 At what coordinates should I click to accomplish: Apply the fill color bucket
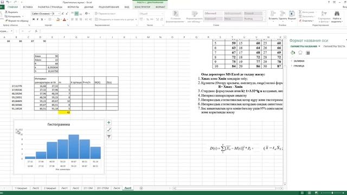coord(58,19)
